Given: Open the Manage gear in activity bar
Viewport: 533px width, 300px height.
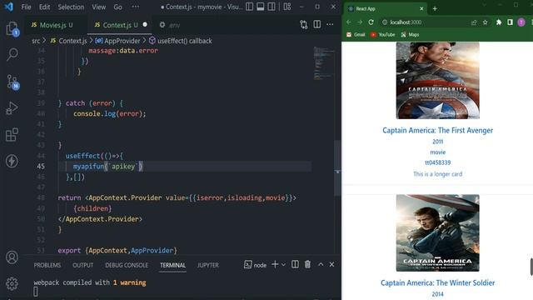Looking at the screenshot, I should tap(12, 283).
